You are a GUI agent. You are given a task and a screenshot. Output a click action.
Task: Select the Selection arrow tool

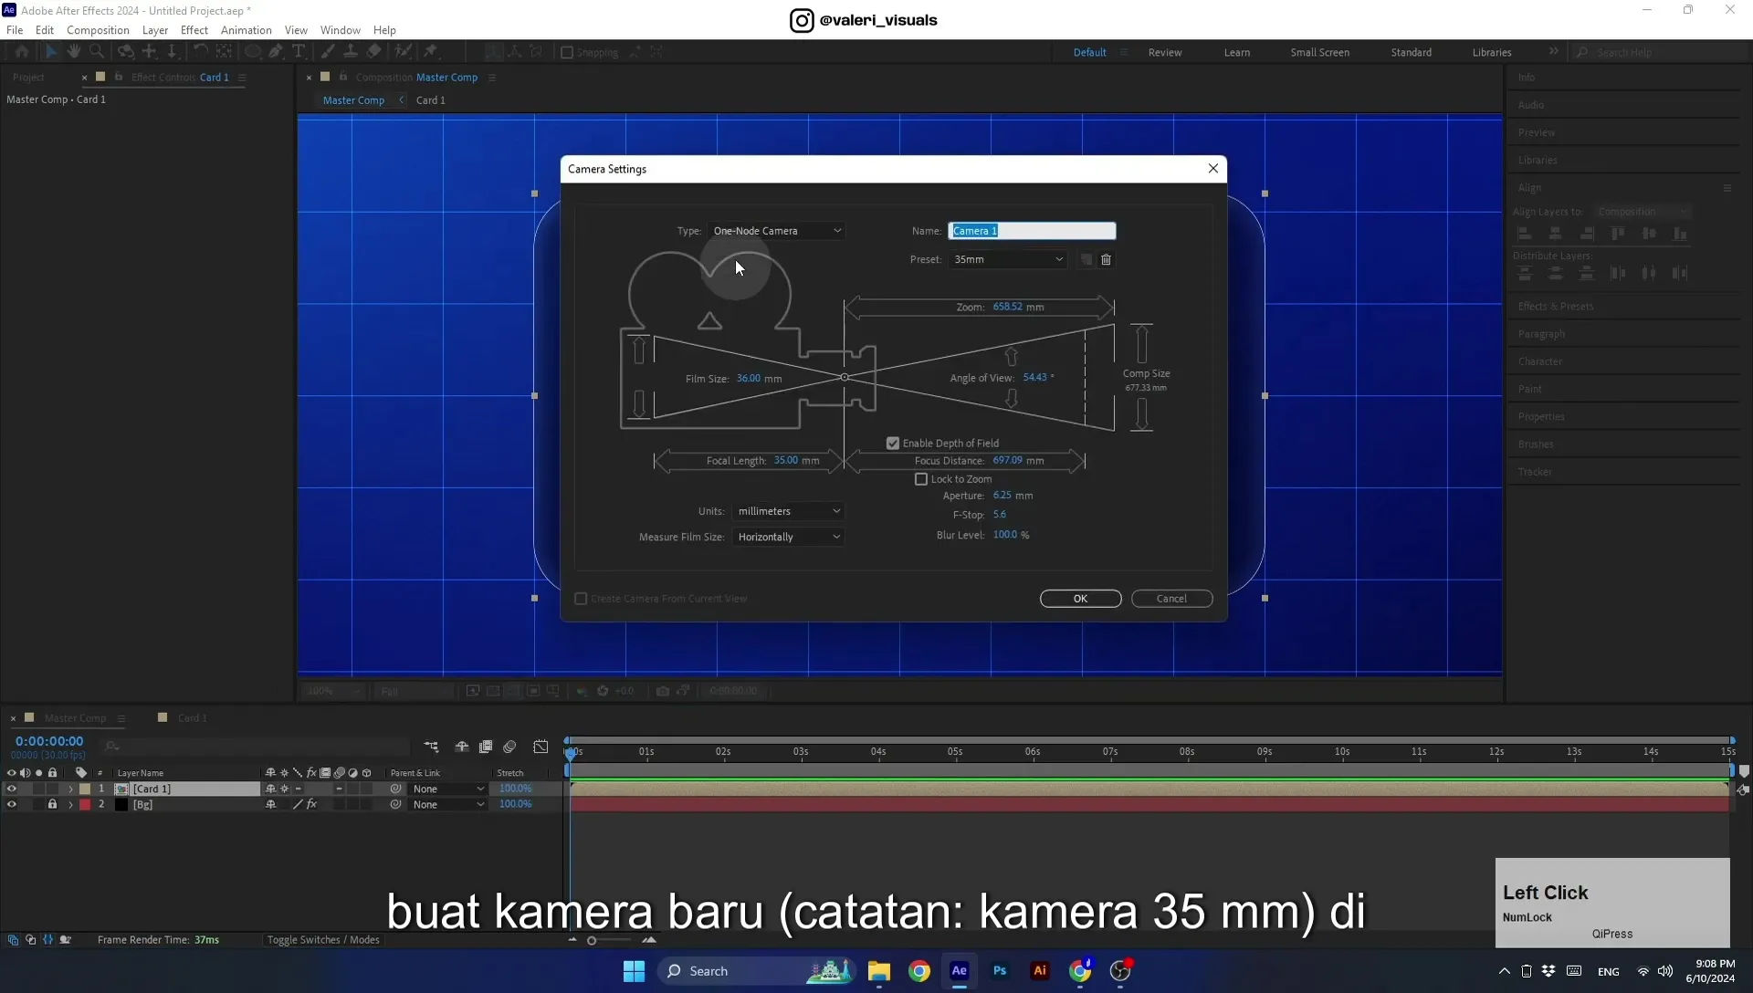click(50, 52)
